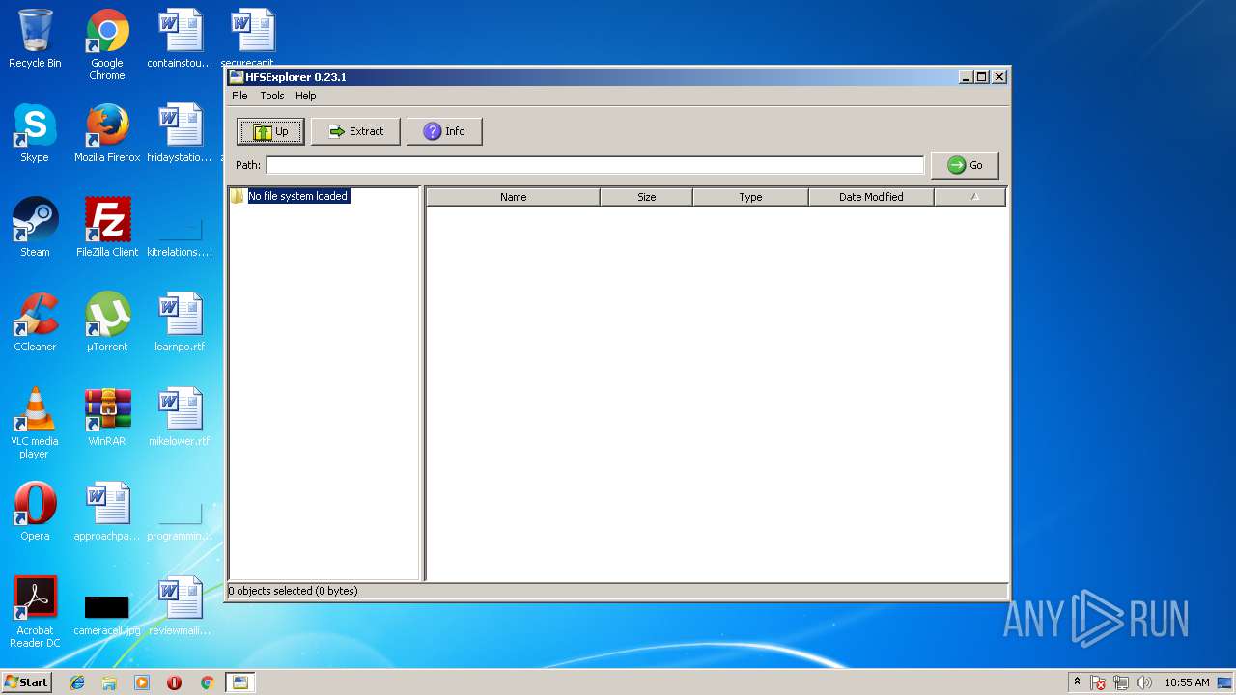Select the CCleaner desktop shortcut
The image size is (1236, 695).
coord(35,322)
